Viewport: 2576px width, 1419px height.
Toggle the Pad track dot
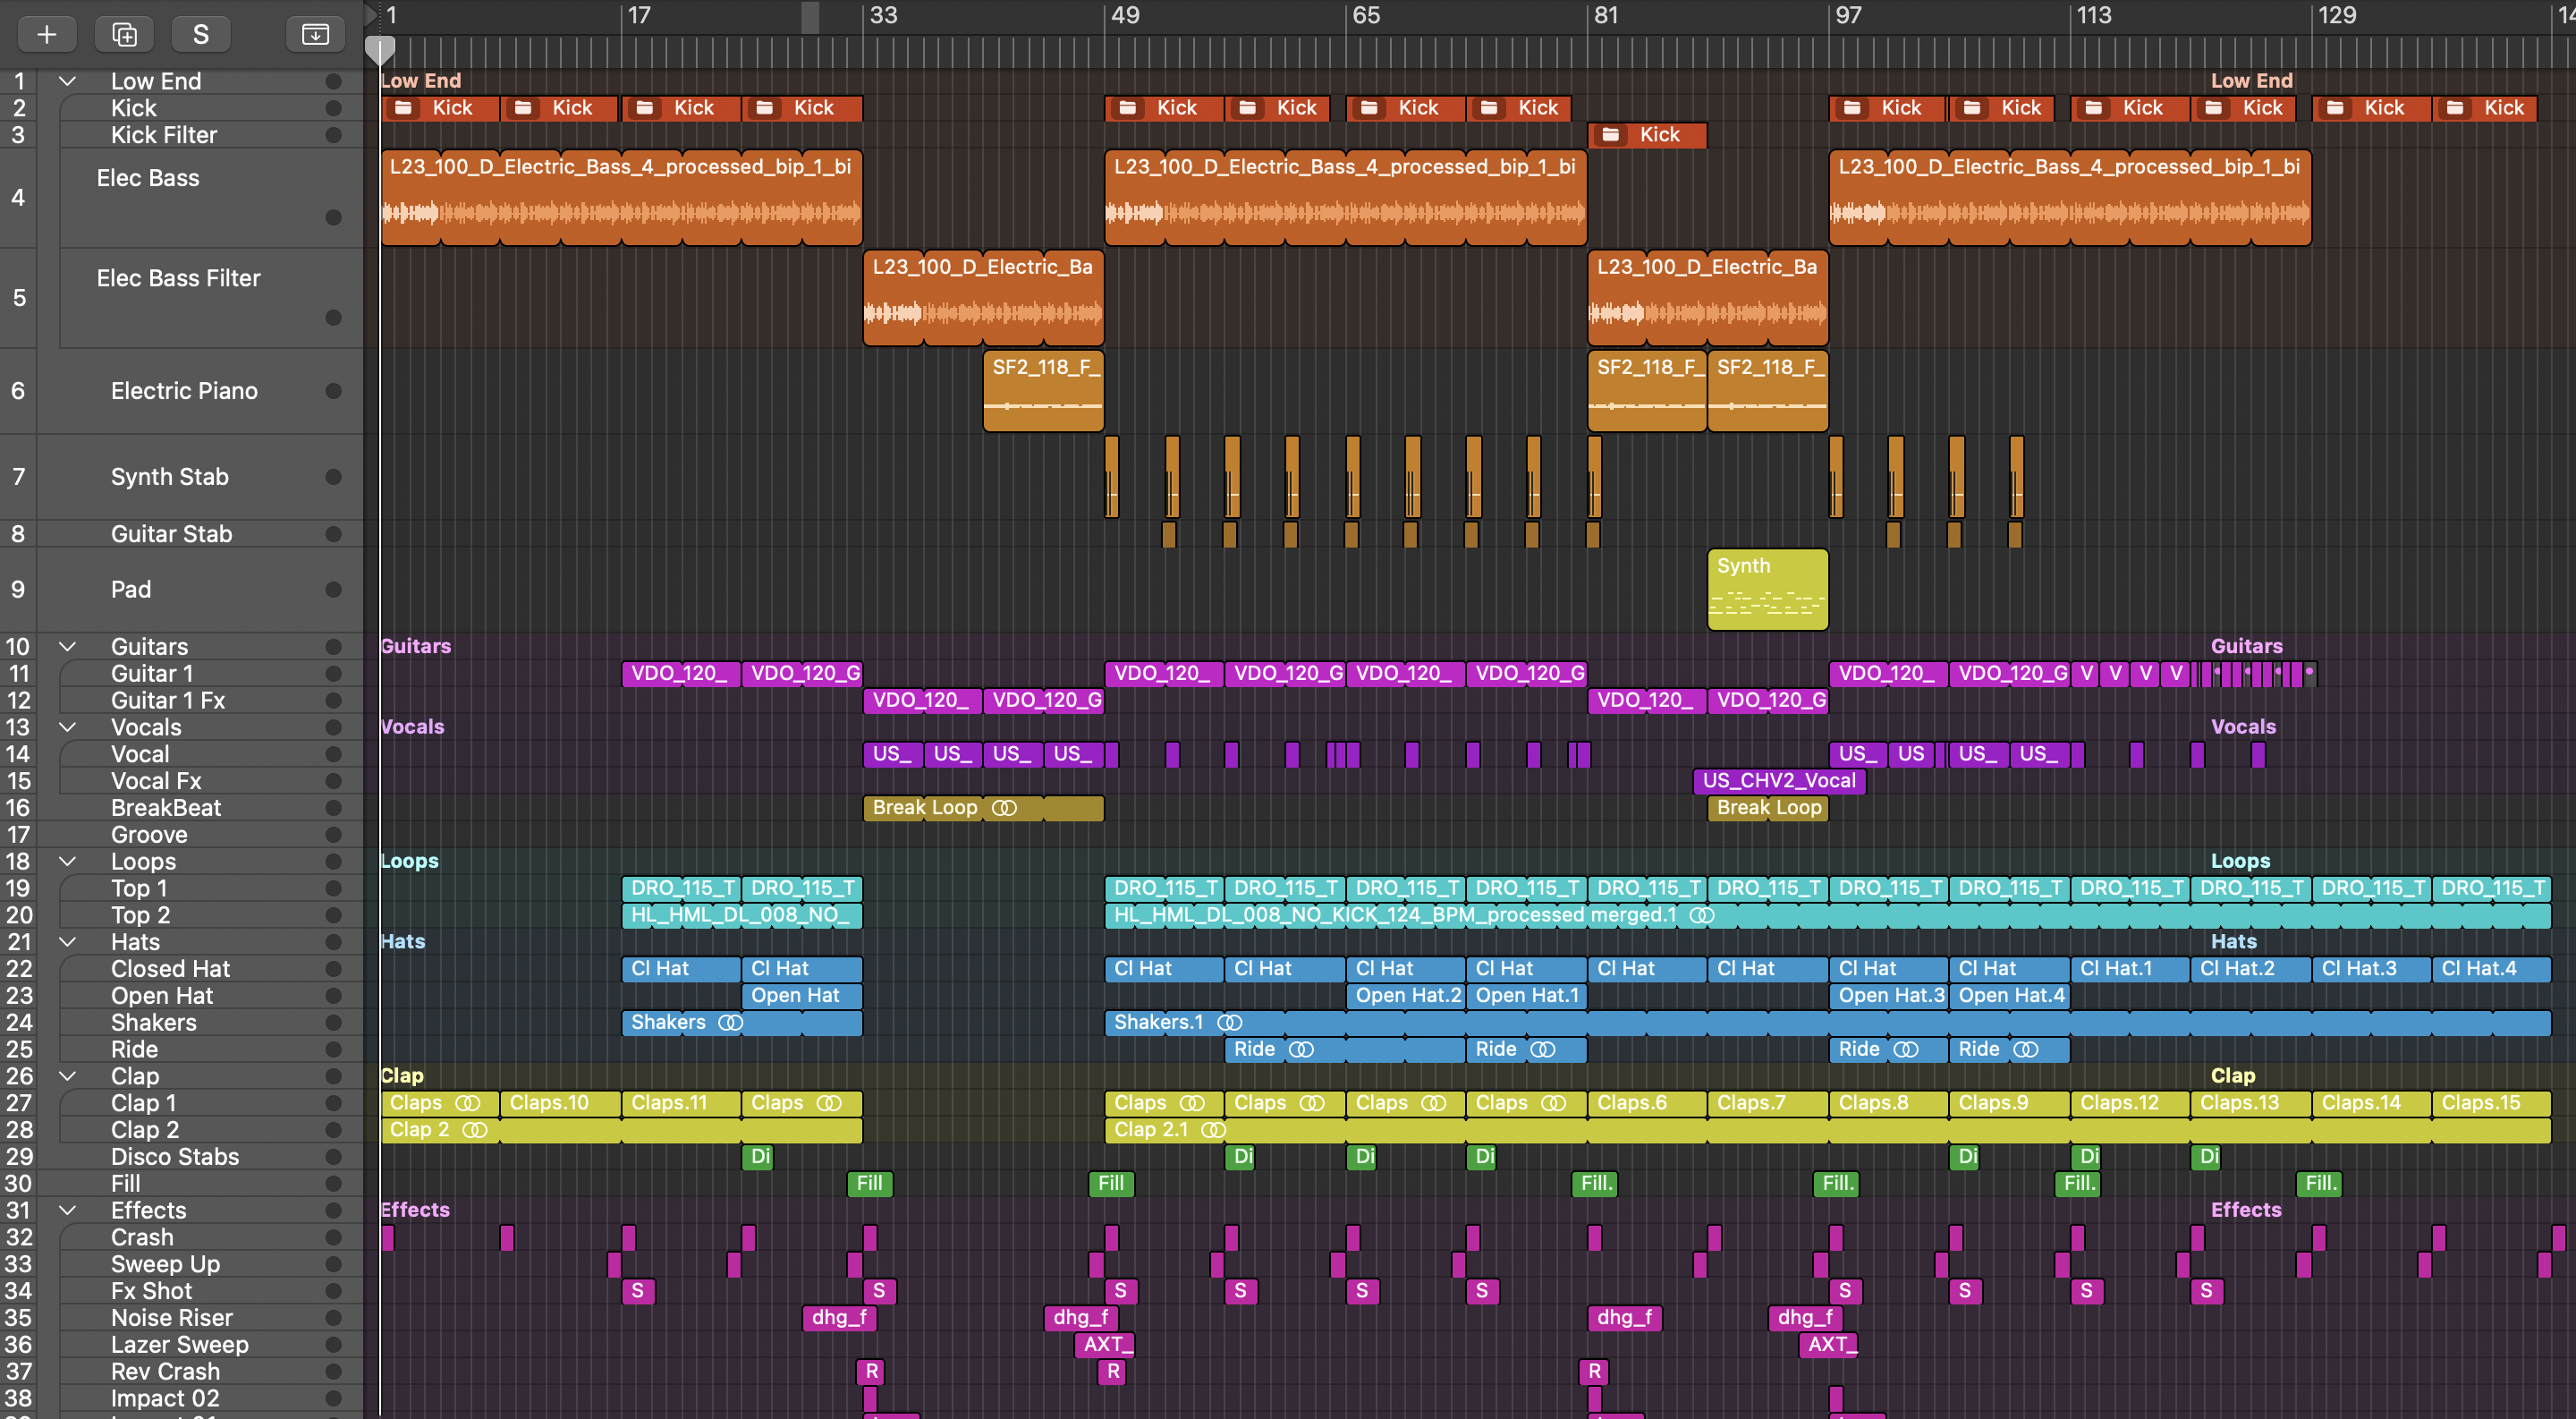pos(333,590)
